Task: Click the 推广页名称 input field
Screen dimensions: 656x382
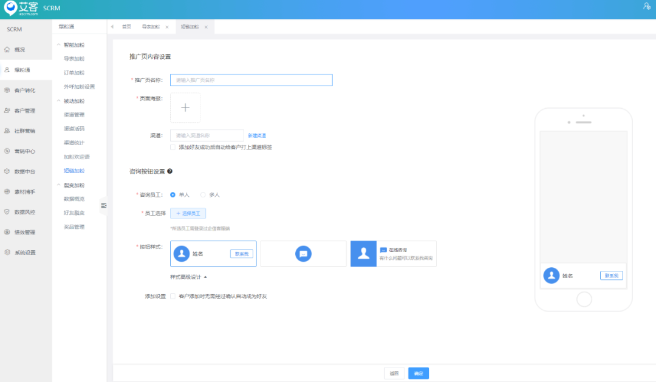Action: click(x=251, y=80)
